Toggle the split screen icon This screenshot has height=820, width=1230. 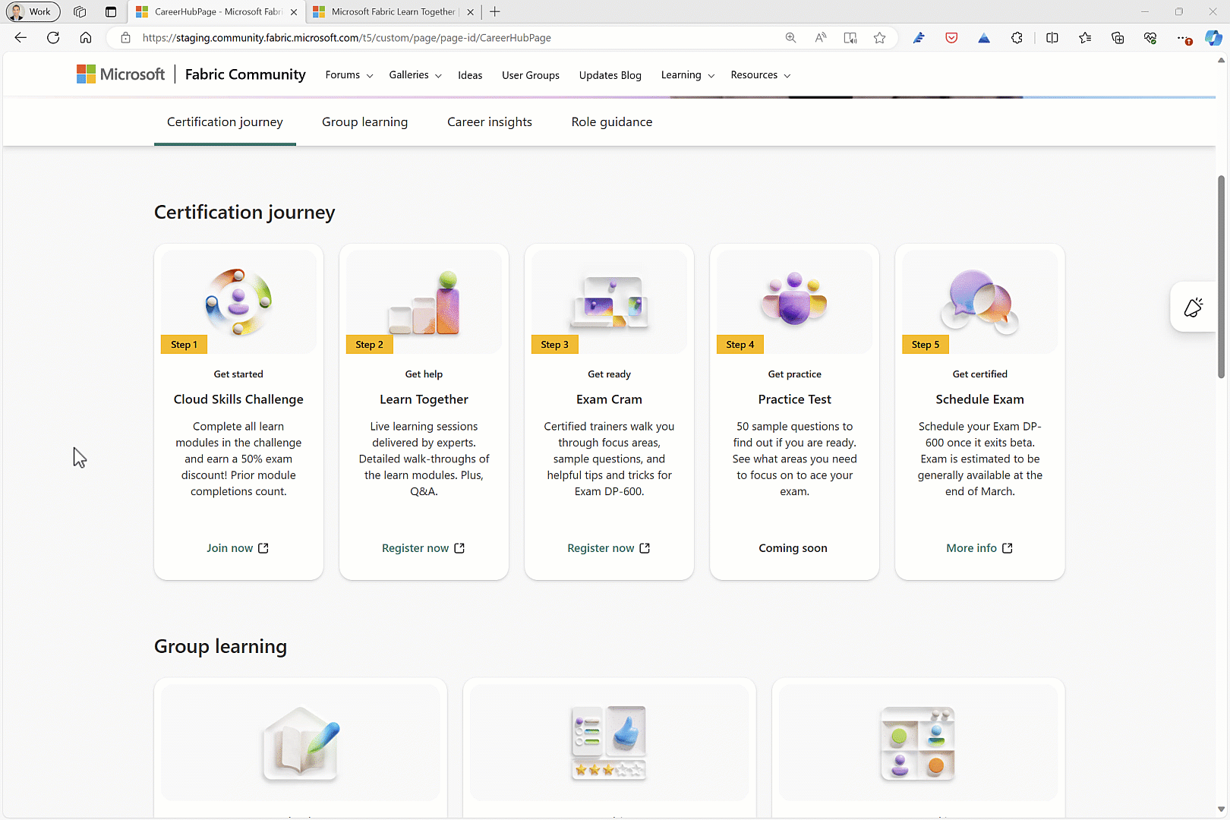[1052, 38]
